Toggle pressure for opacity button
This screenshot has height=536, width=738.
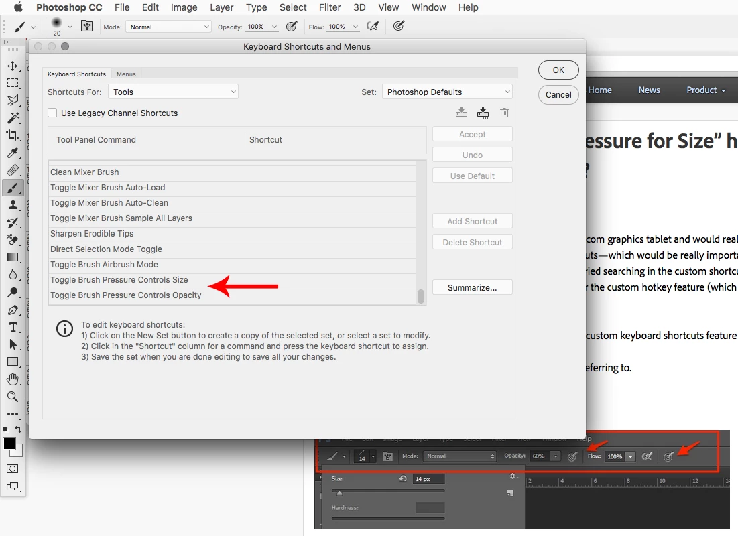pos(292,26)
